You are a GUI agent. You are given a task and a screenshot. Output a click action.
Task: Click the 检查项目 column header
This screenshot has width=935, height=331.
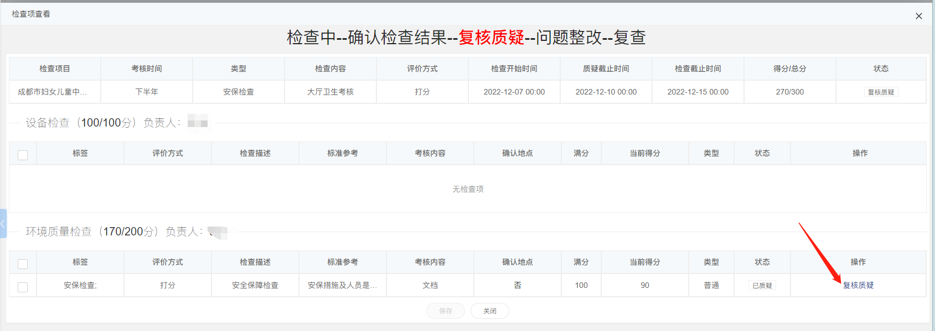point(55,69)
